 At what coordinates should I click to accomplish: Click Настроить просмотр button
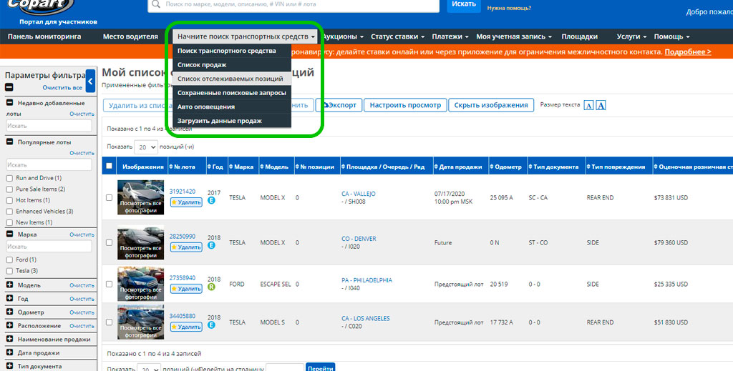pyautogui.click(x=405, y=106)
